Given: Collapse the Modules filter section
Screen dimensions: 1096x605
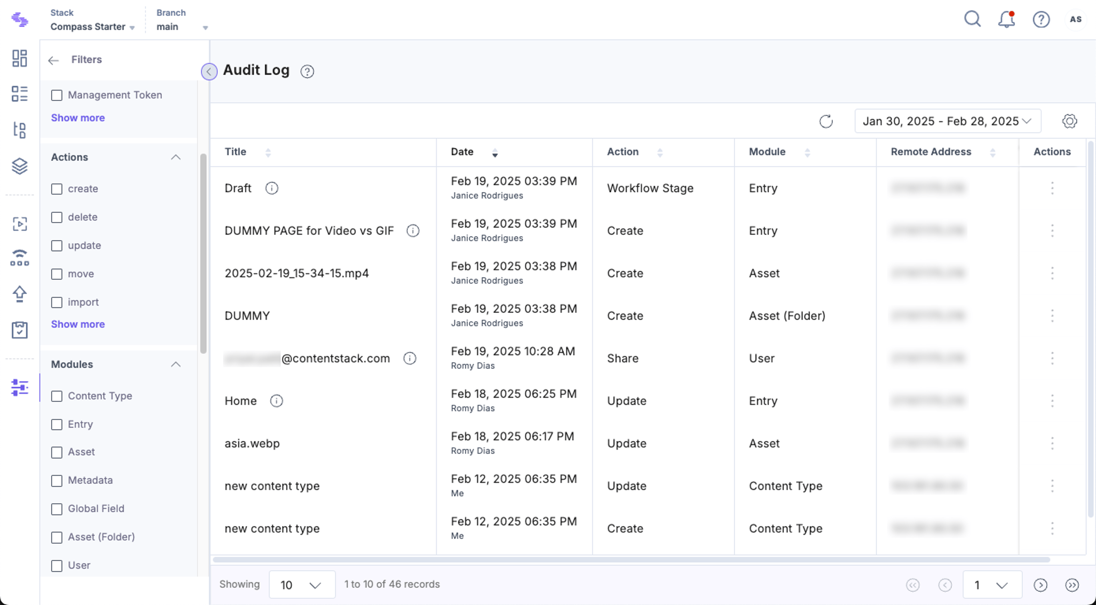Looking at the screenshot, I should click(176, 364).
